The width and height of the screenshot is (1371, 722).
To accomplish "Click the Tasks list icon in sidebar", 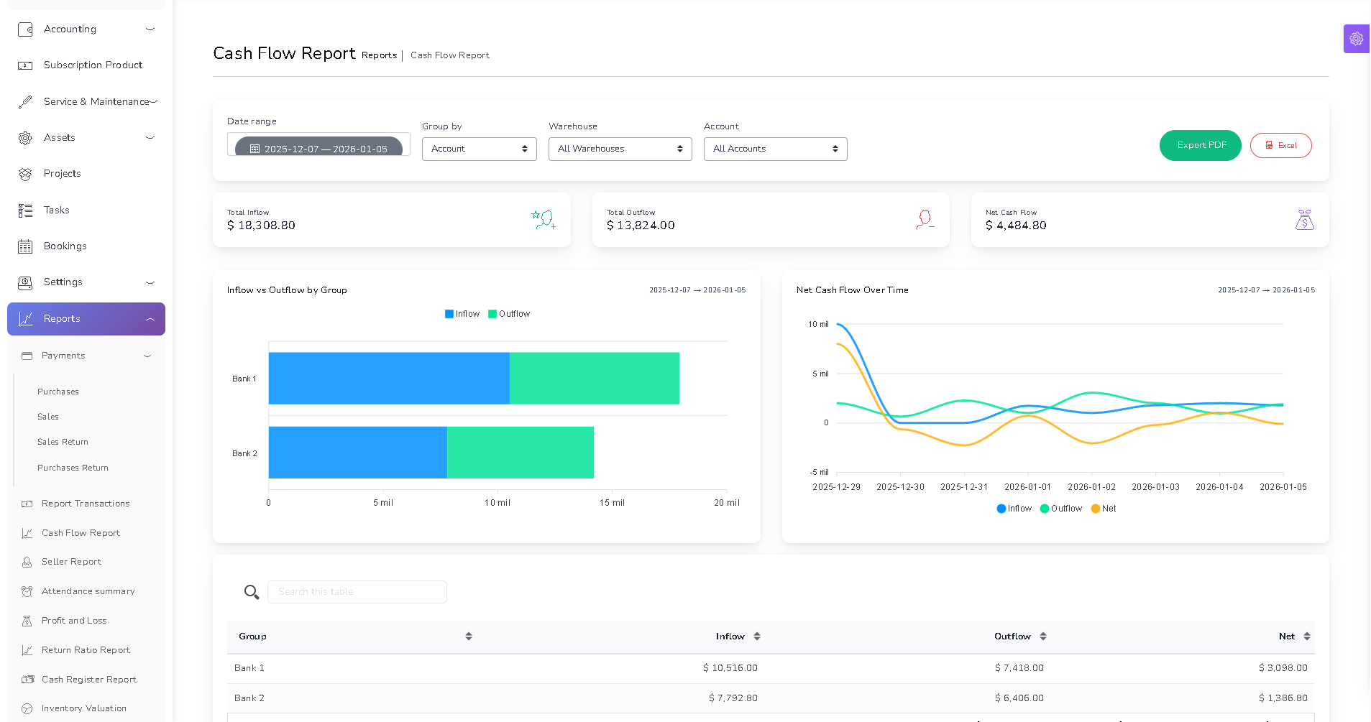I will tap(25, 210).
